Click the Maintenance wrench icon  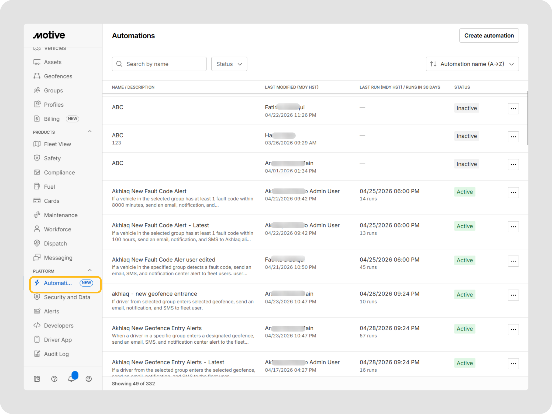[x=37, y=215]
